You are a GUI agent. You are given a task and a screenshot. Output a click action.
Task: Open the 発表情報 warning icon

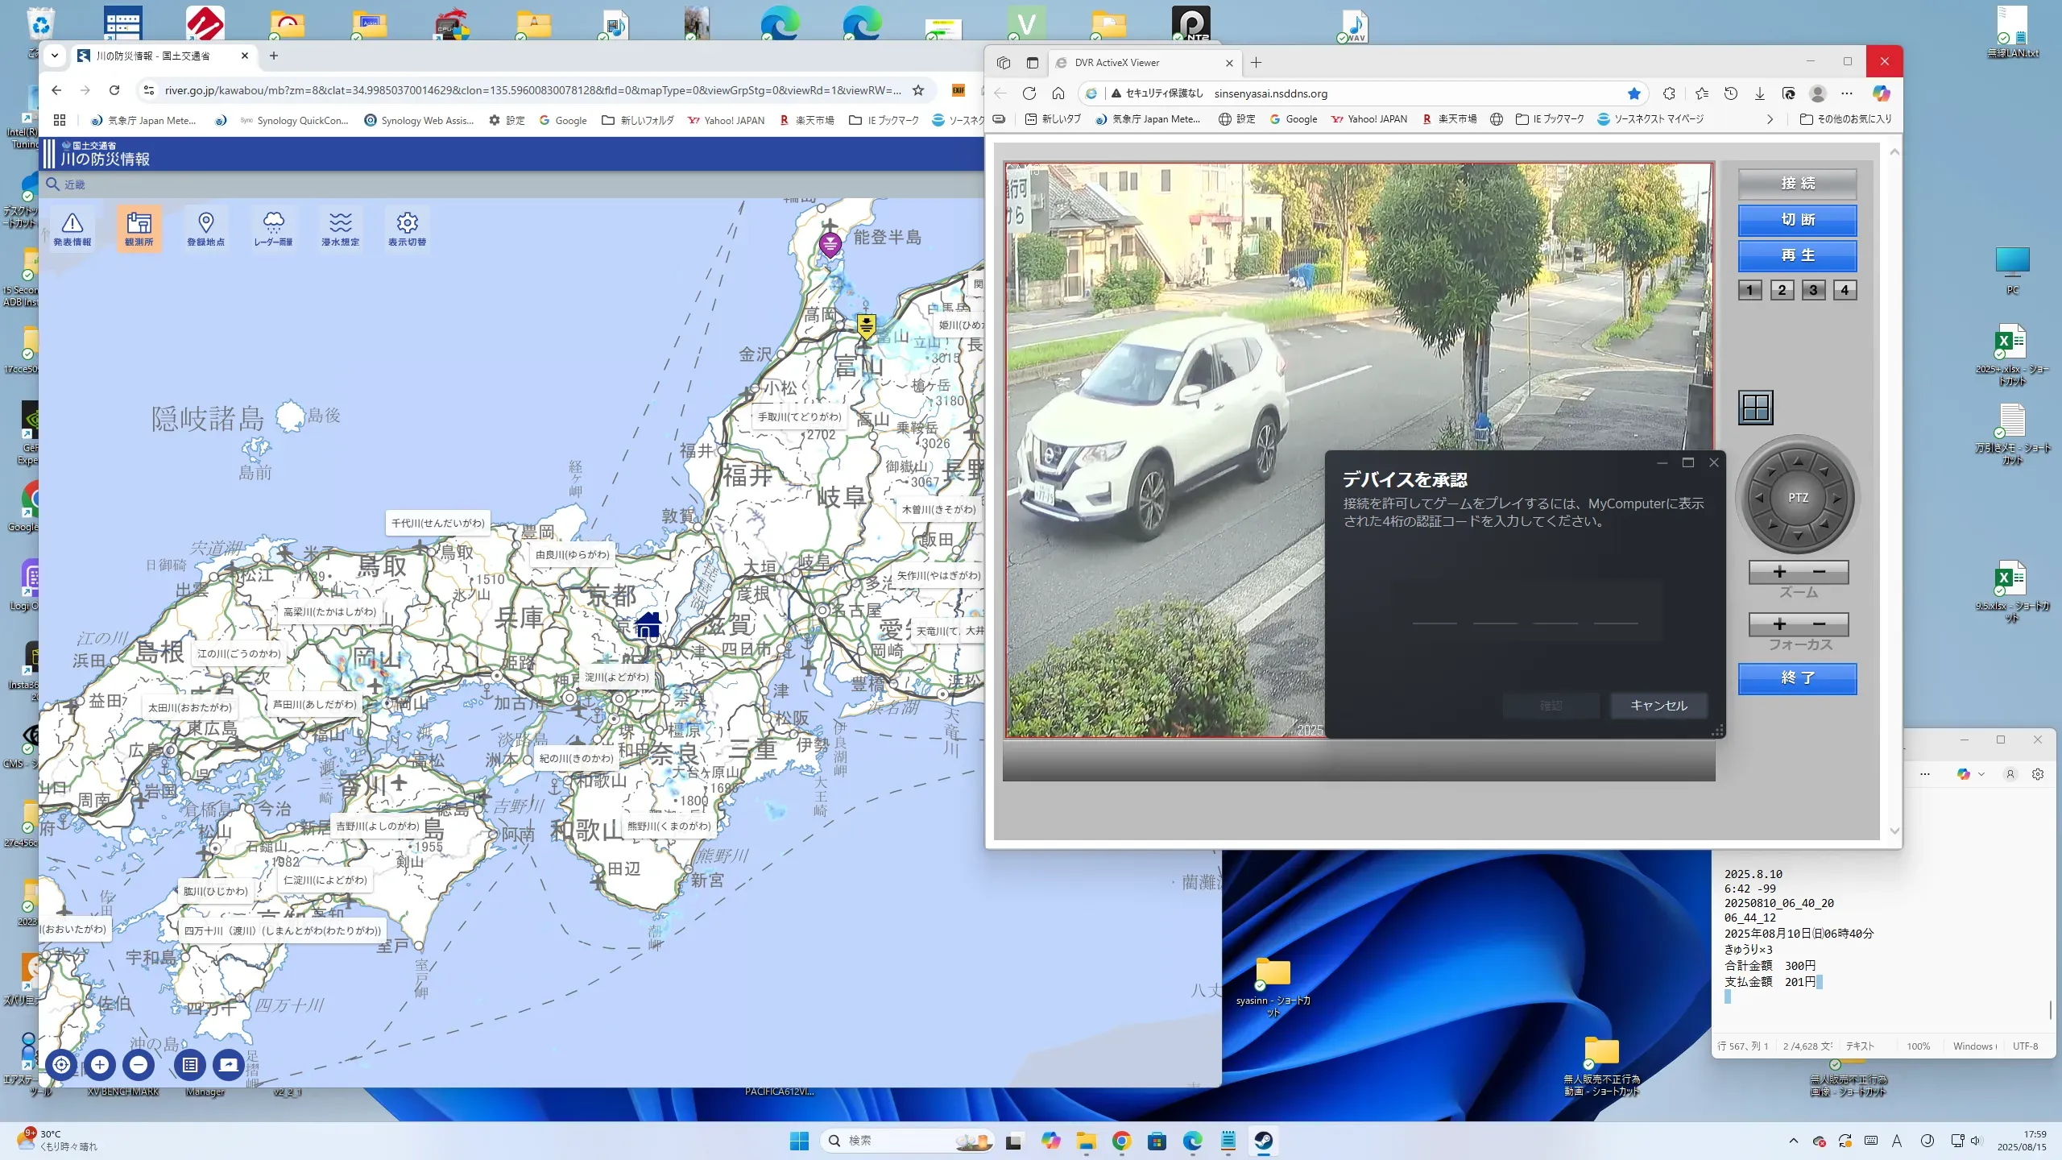[x=72, y=228]
